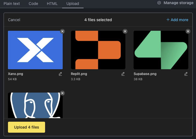Screen dimensions: 196x139
Task: Click the Supabase.png file name
Action: click(145, 74)
